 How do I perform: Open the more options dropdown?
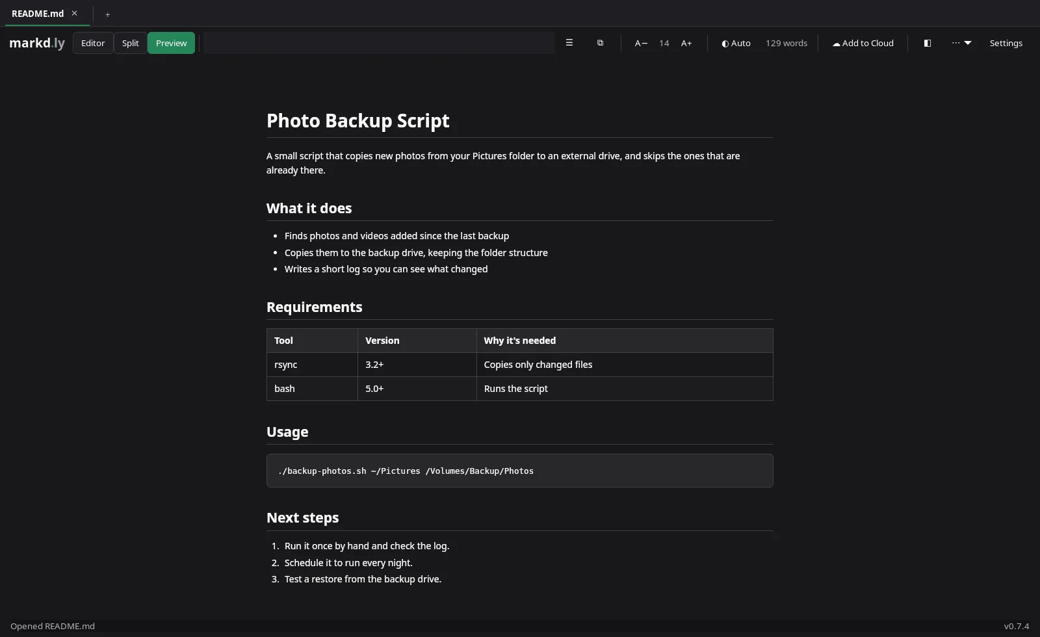tap(961, 43)
